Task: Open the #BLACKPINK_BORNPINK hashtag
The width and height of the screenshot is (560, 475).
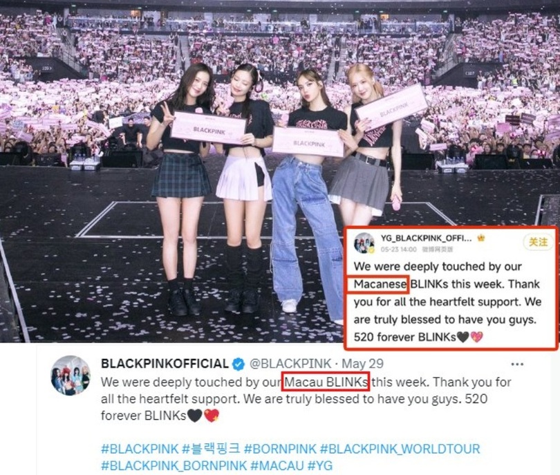Action: 174,465
